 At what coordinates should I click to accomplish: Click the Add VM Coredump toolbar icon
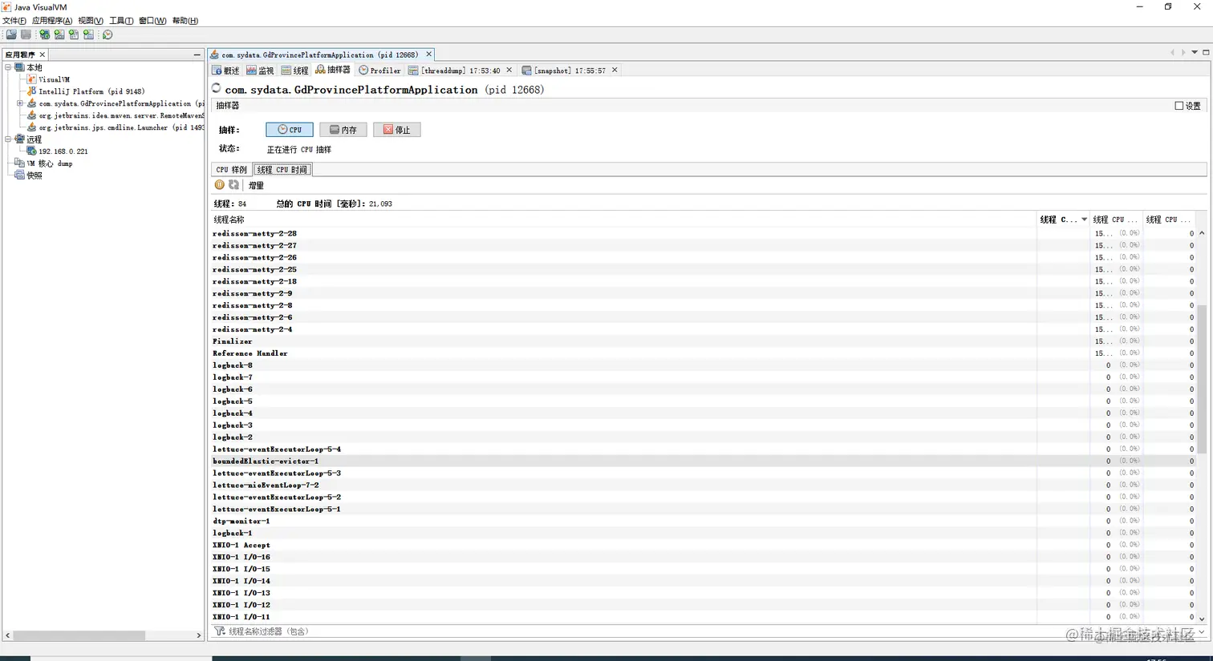click(x=74, y=34)
